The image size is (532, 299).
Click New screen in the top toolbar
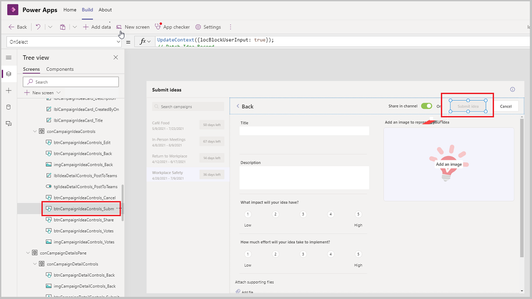point(133,27)
